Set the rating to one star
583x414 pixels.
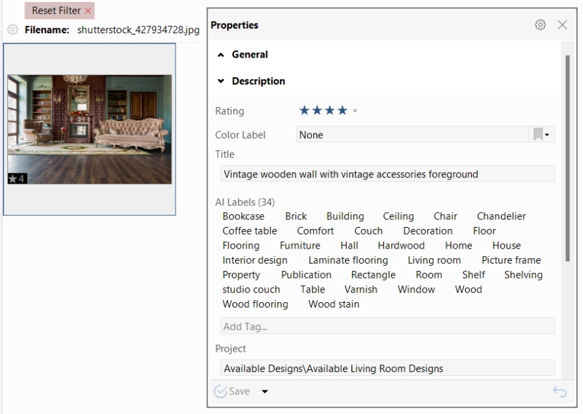point(304,109)
